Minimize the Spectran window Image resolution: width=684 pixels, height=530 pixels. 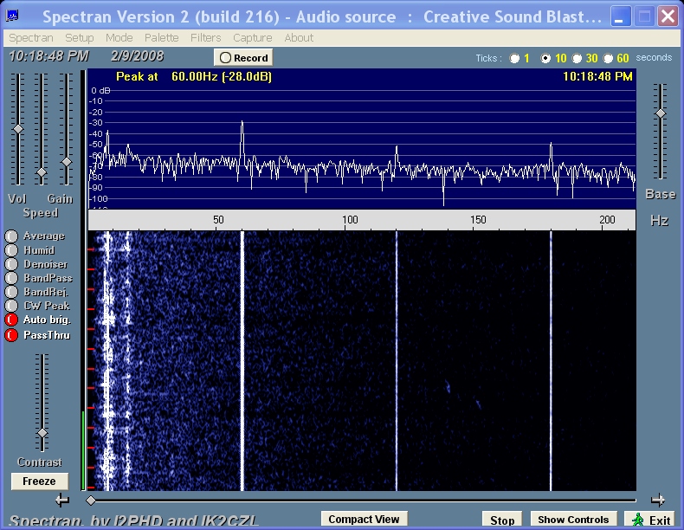pyautogui.click(x=620, y=17)
